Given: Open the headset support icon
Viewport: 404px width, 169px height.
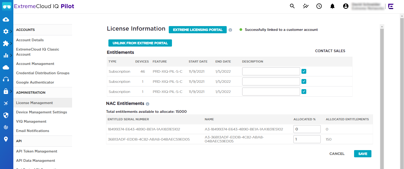Looking at the screenshot, I should pyautogui.click(x=6, y=79).
